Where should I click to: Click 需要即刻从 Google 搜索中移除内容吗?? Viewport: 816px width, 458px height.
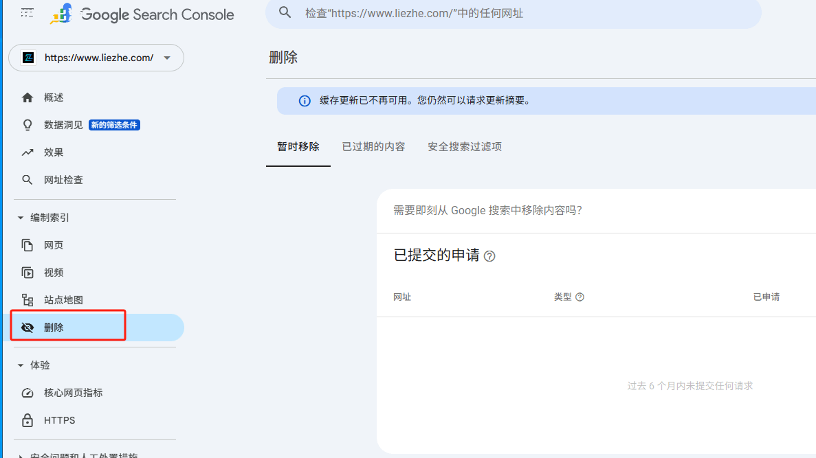point(487,211)
